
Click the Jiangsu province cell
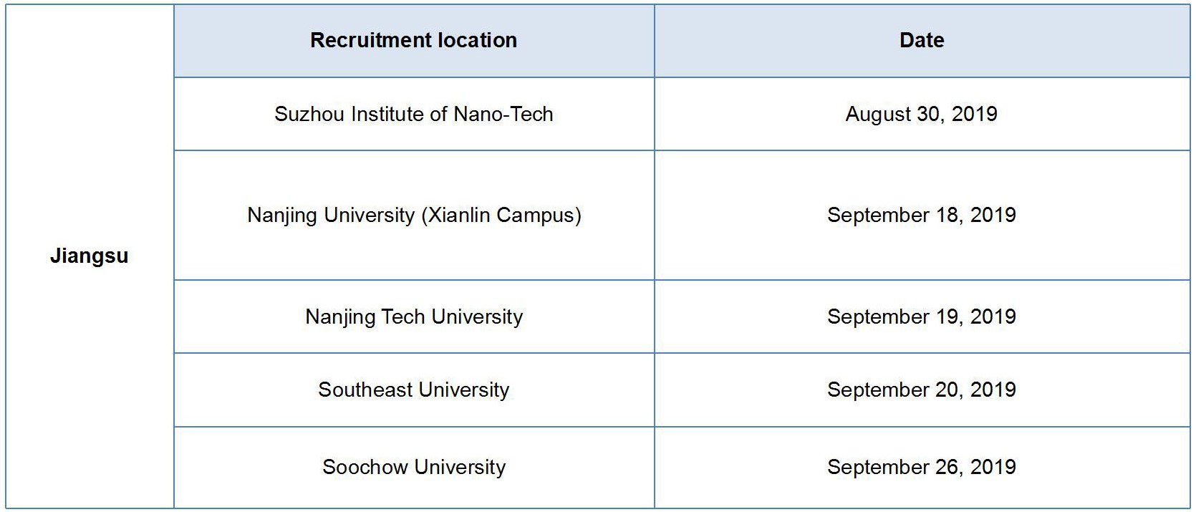[x=90, y=256]
